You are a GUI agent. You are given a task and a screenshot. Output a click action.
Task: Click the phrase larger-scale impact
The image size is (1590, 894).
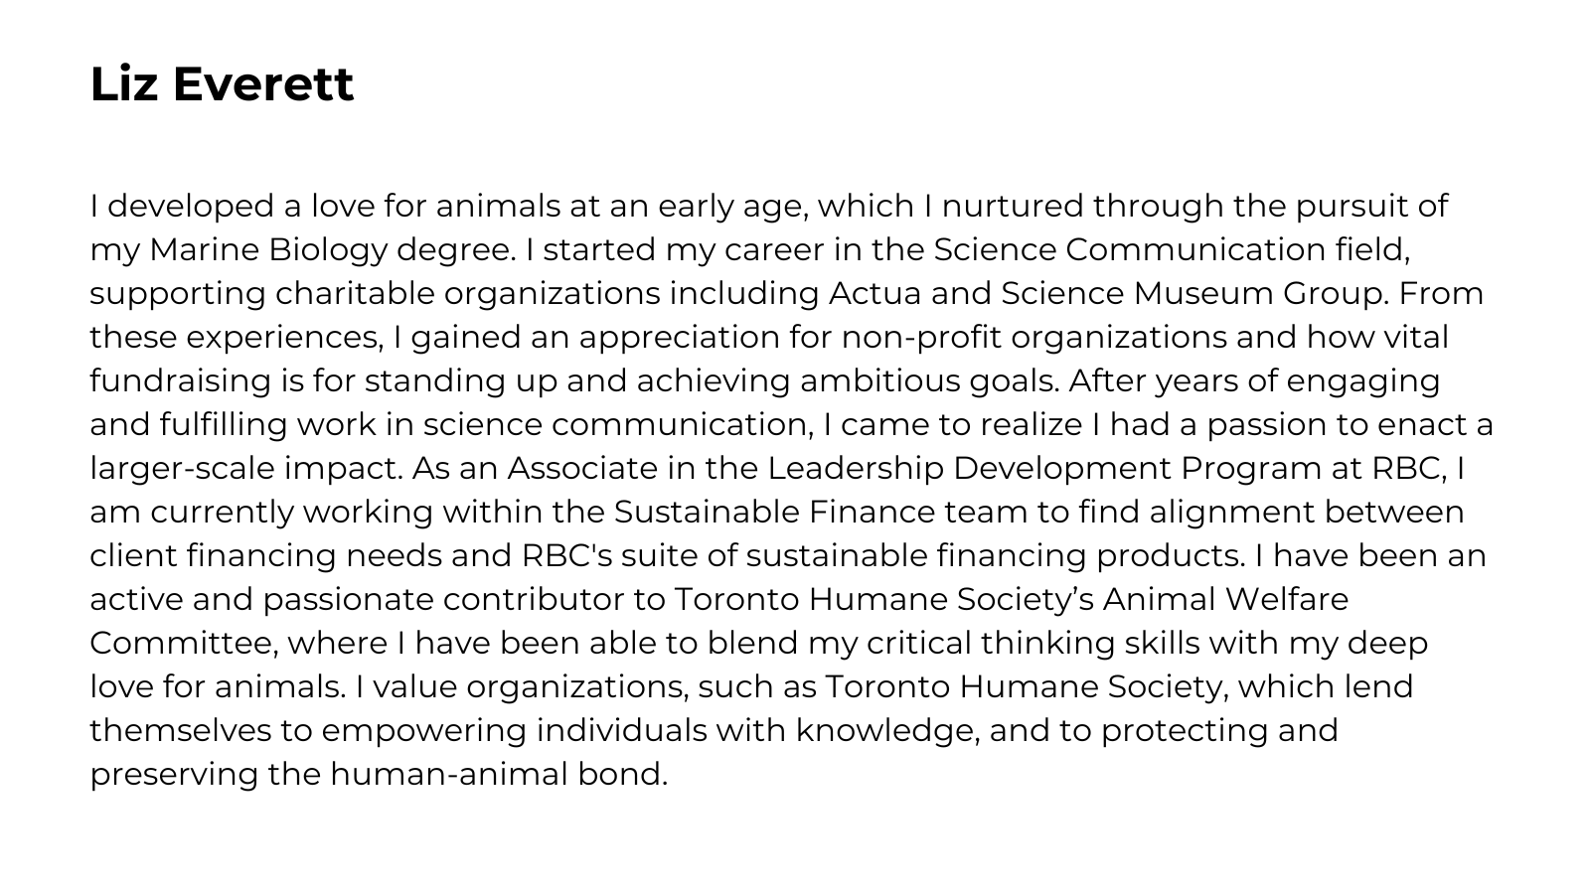click(245, 468)
